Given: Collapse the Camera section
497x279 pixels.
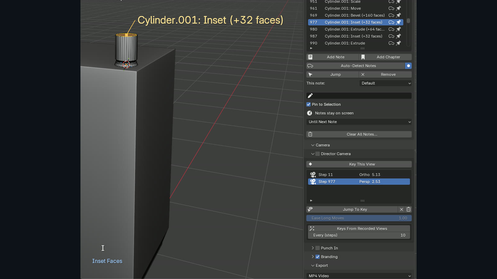Looking at the screenshot, I should (313, 145).
